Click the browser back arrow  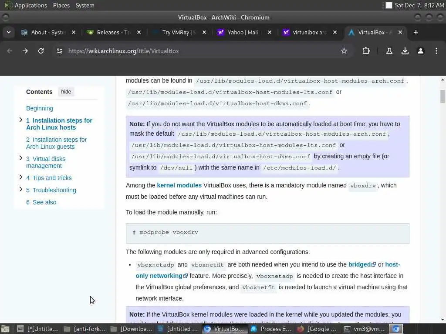click(10, 51)
